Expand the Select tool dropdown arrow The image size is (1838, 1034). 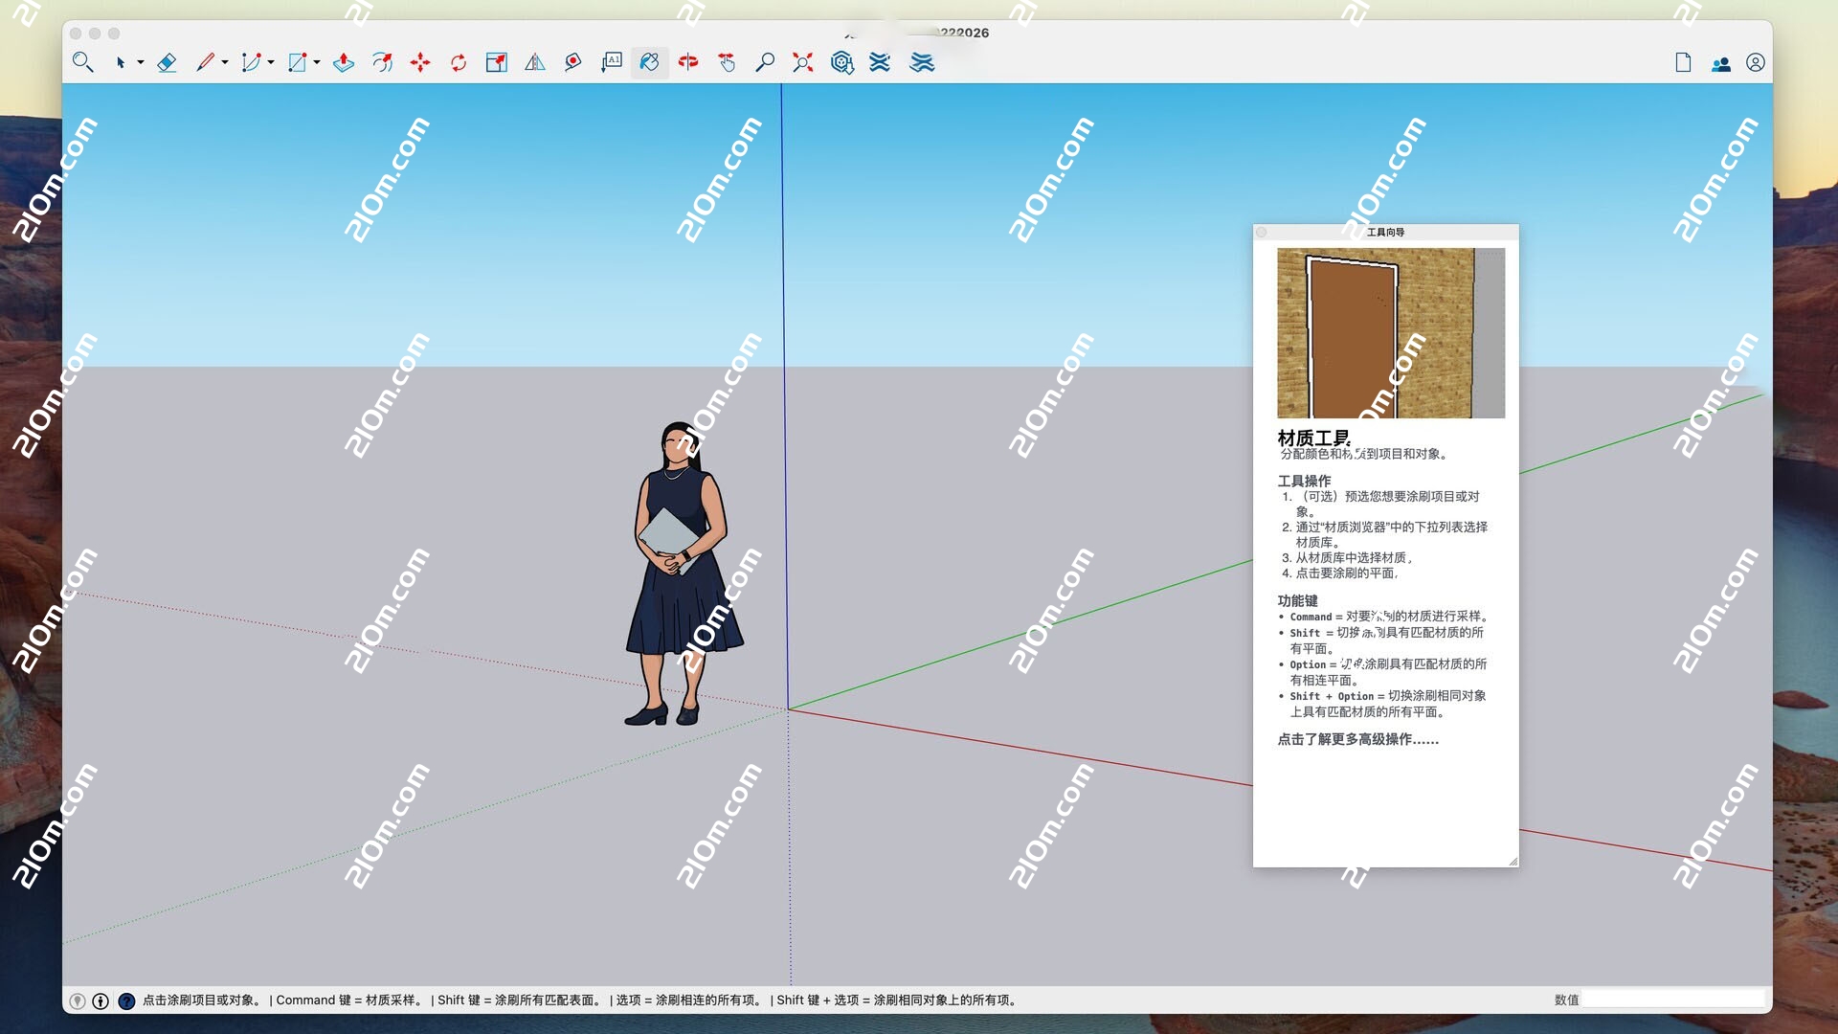pyautogui.click(x=141, y=63)
